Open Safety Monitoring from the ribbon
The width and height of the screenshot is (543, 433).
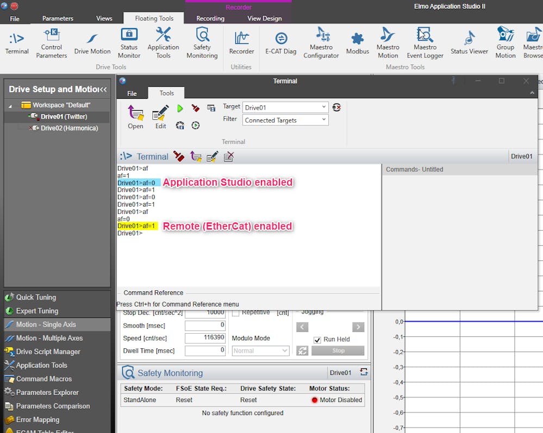tap(202, 43)
